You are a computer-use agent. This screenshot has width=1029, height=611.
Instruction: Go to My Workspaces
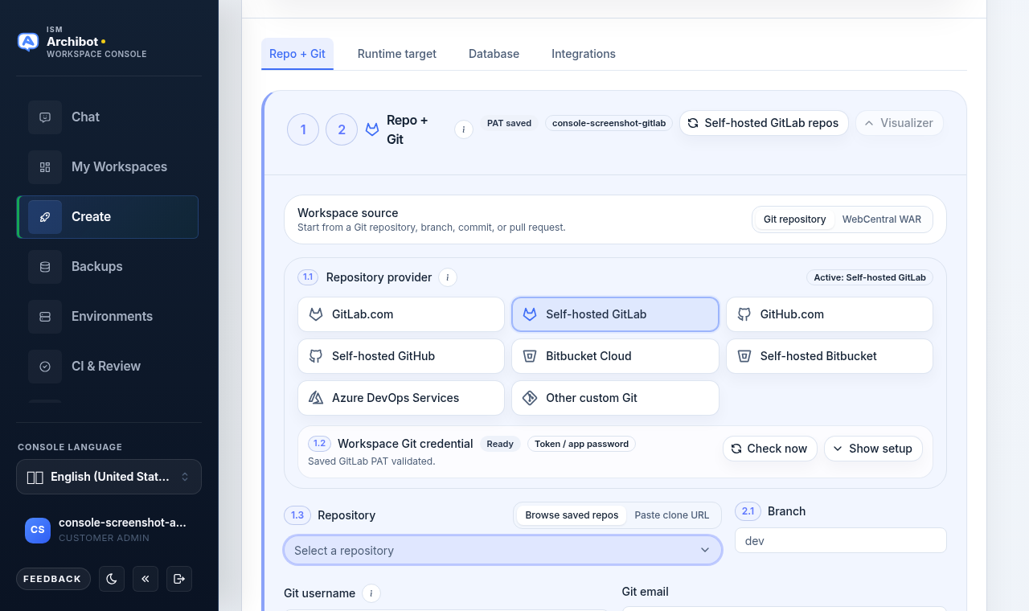tap(108, 166)
